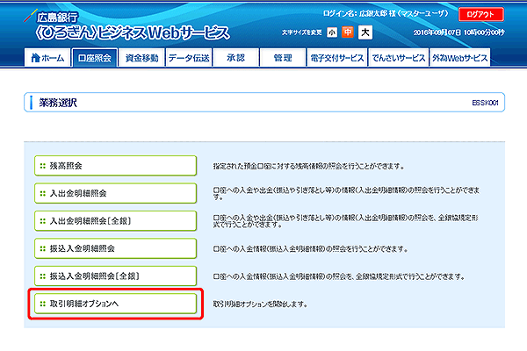Image resolution: width=527 pixels, height=351 pixels.
Task: Open the 資金移動 tab
Action: pos(141,58)
